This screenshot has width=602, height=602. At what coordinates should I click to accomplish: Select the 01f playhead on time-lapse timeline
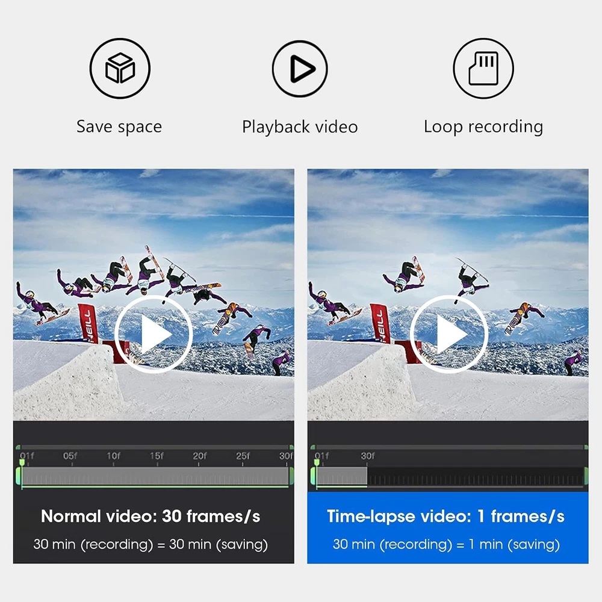tap(317, 463)
